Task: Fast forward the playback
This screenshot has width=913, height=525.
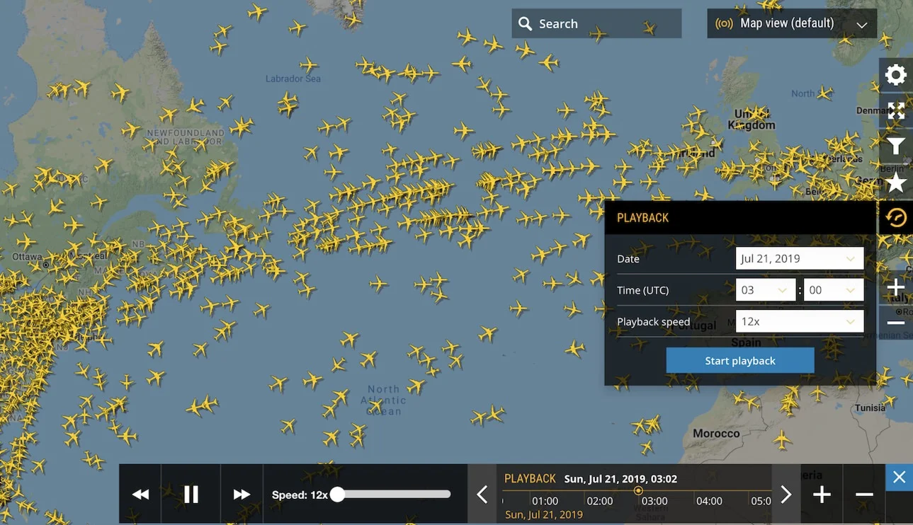Action: point(242,495)
